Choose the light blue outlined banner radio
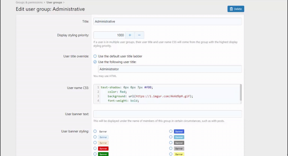Viewport: 288px width, 156px height. [95, 137]
